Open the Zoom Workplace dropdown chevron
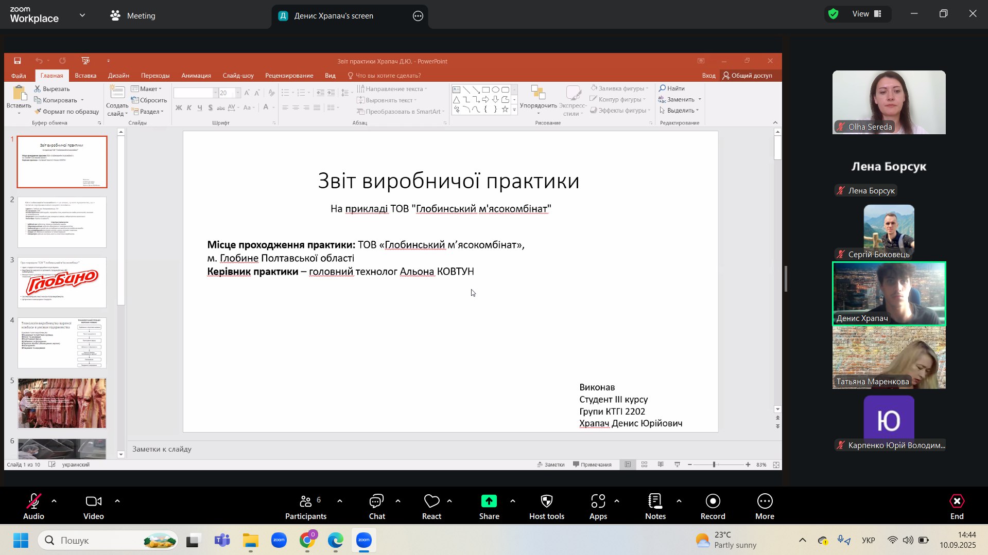 click(x=82, y=15)
